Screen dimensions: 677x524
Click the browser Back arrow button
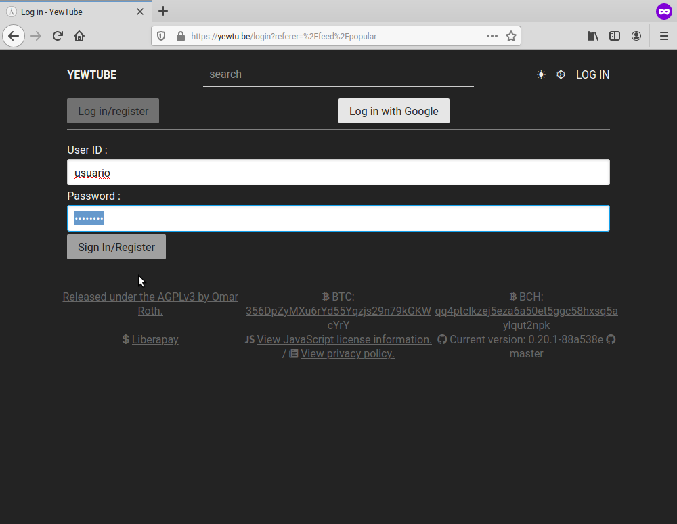coord(14,36)
